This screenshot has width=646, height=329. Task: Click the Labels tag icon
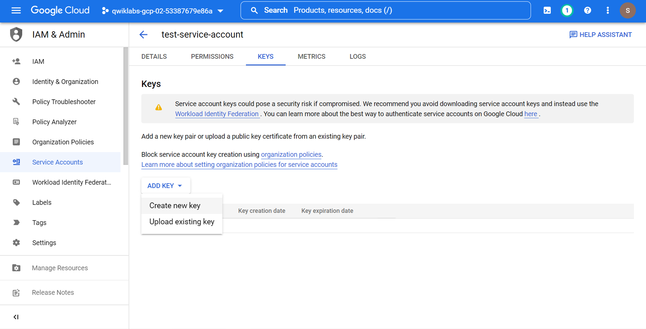click(16, 202)
